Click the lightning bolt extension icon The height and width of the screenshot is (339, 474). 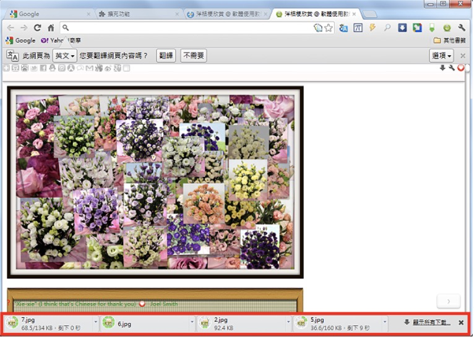click(x=373, y=28)
